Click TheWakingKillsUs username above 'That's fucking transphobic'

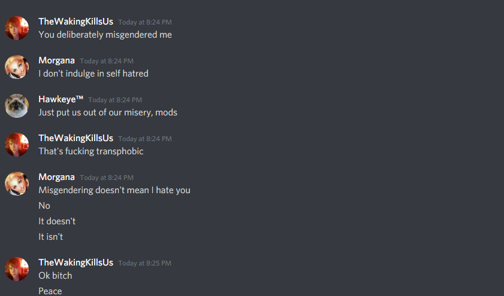[76, 138]
